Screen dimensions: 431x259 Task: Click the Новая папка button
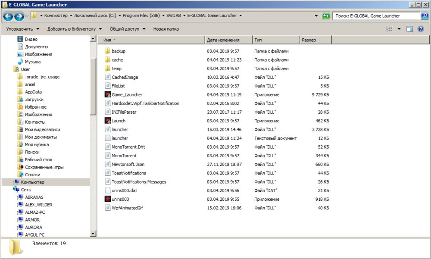point(166,29)
